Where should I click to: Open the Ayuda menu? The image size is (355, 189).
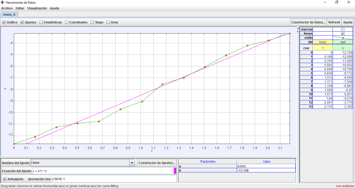pos(54,8)
